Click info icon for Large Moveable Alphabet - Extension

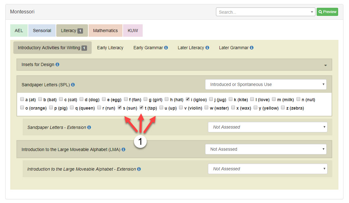(139, 169)
